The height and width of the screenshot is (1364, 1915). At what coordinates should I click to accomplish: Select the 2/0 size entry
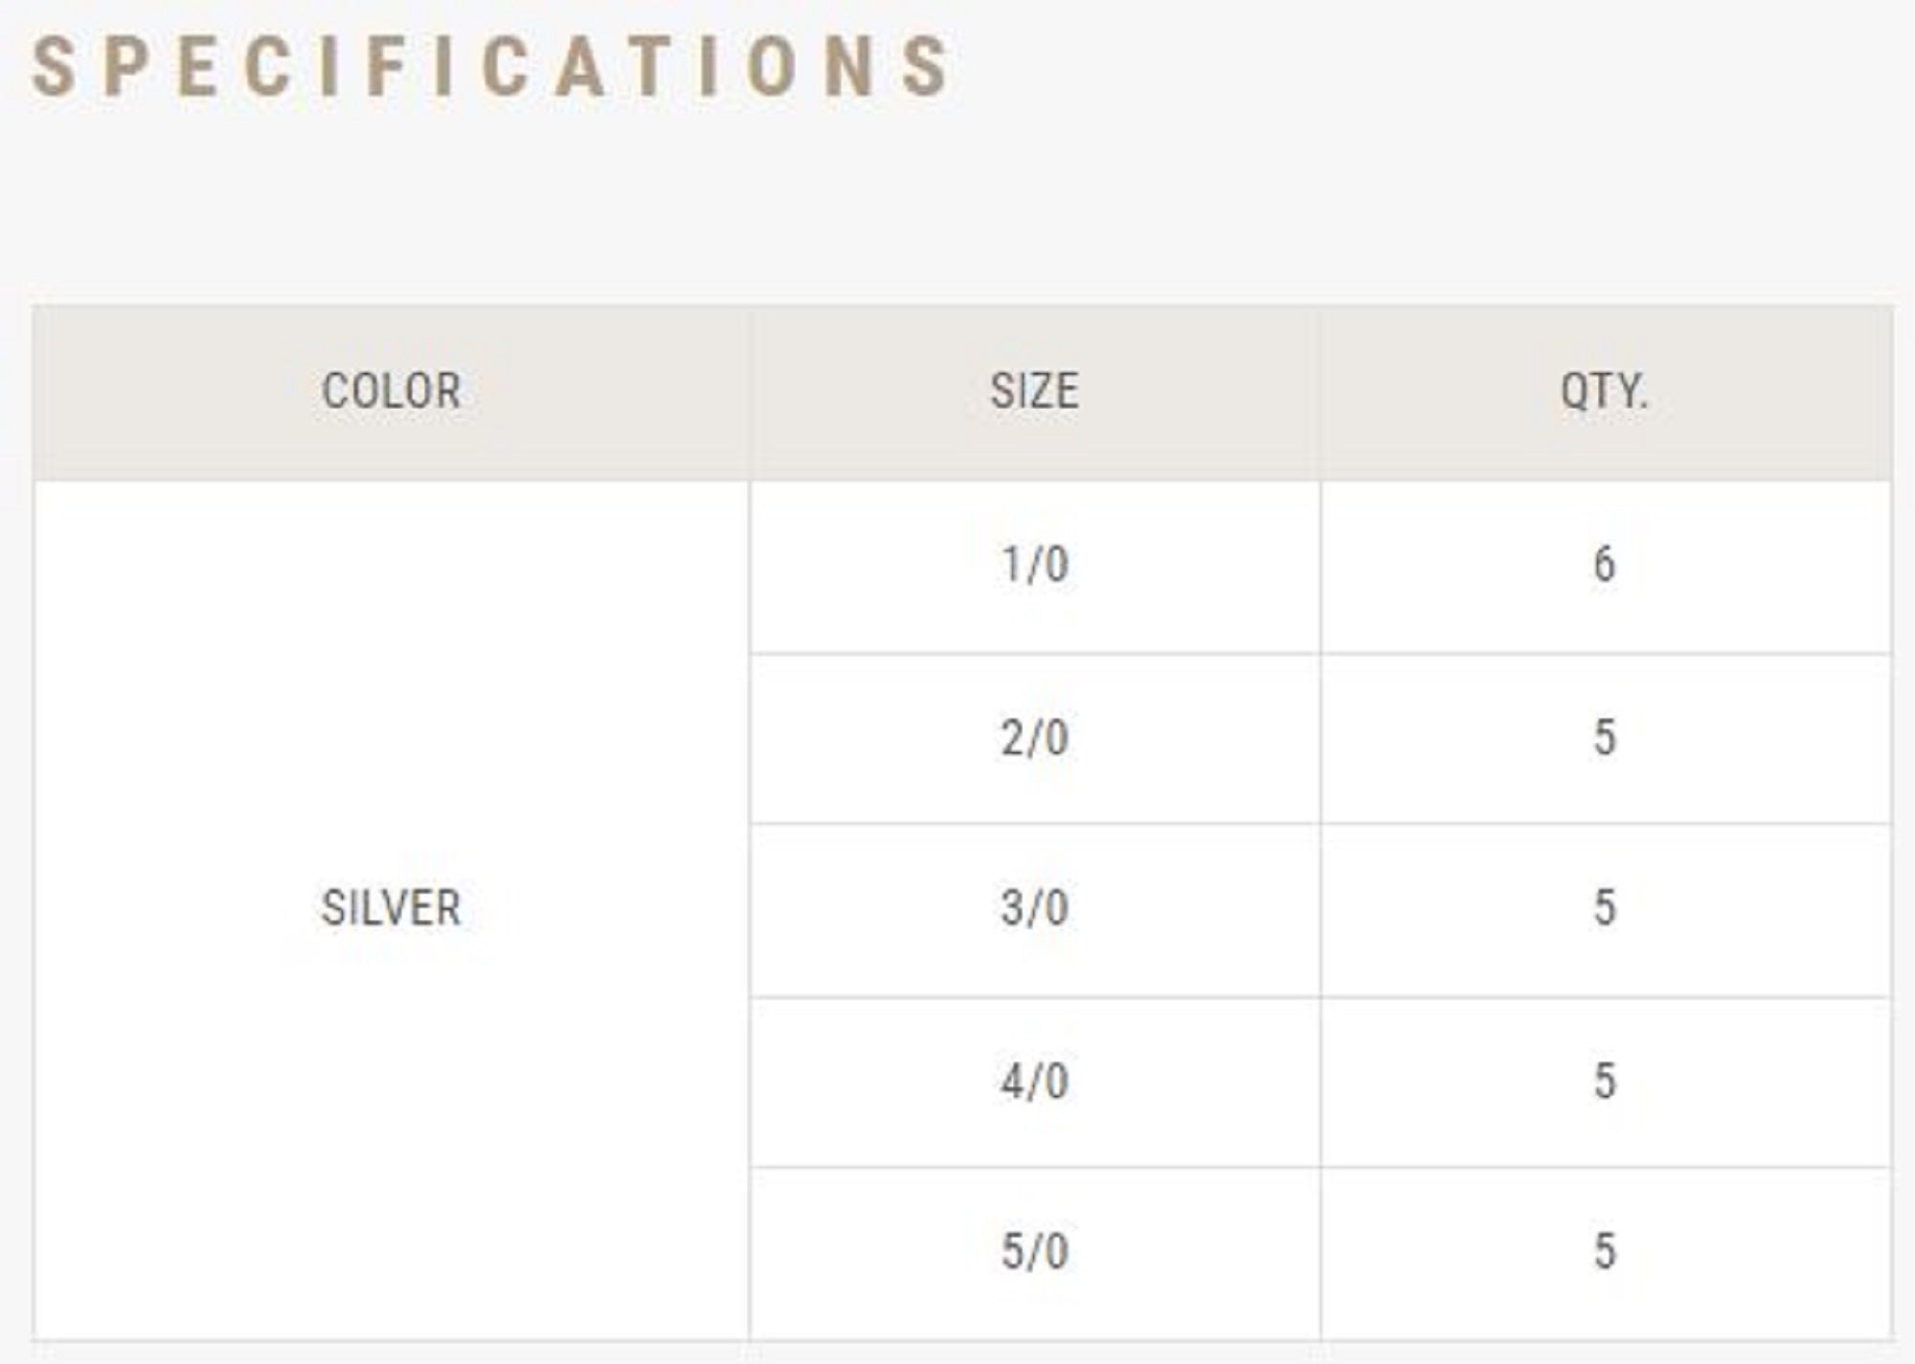pyautogui.click(x=1034, y=738)
